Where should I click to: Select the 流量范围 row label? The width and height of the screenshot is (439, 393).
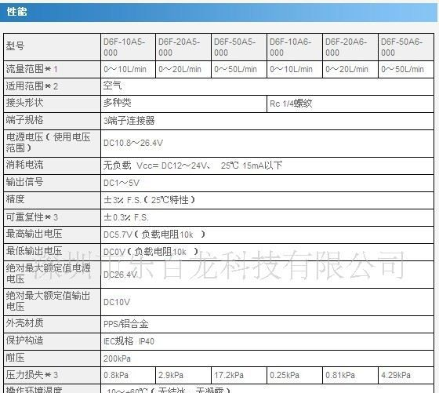click(31, 69)
